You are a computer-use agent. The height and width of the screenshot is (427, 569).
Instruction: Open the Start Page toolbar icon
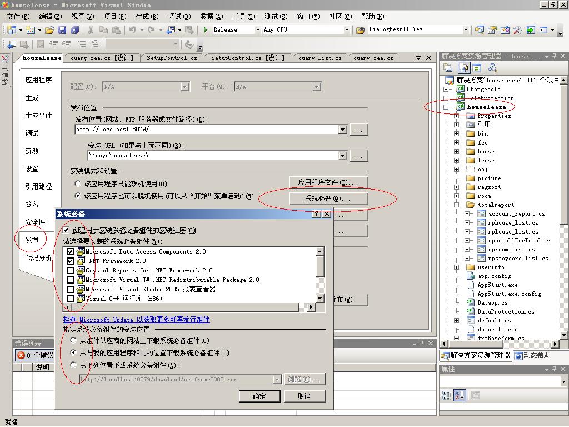(531, 30)
